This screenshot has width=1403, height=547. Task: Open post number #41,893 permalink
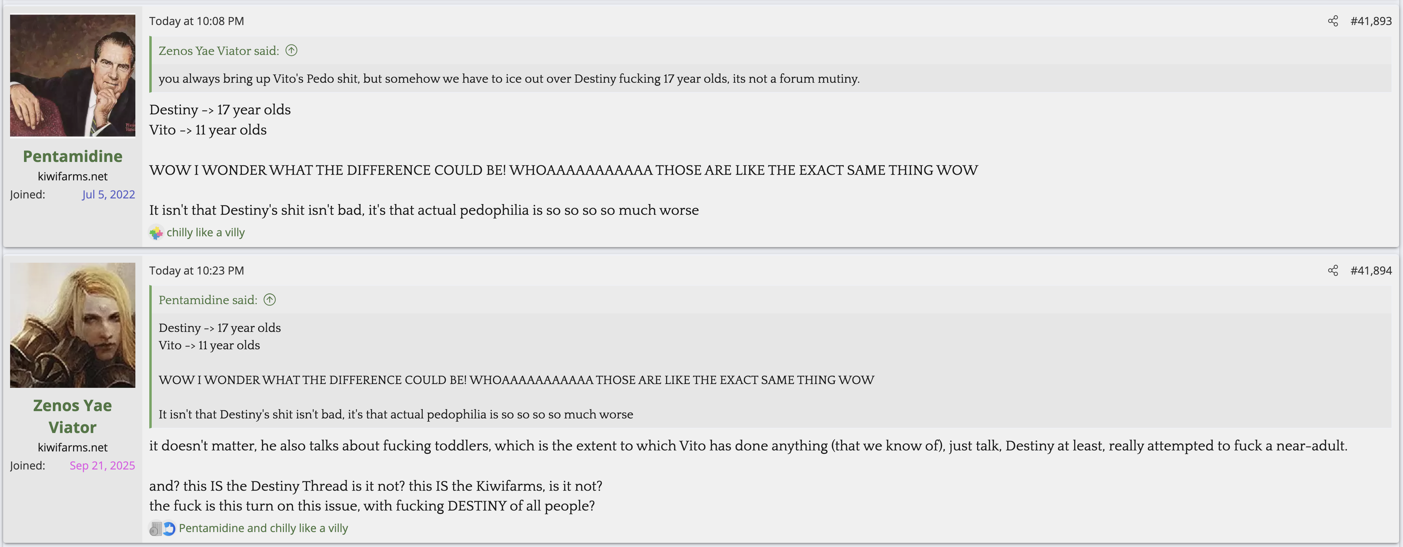tap(1370, 21)
